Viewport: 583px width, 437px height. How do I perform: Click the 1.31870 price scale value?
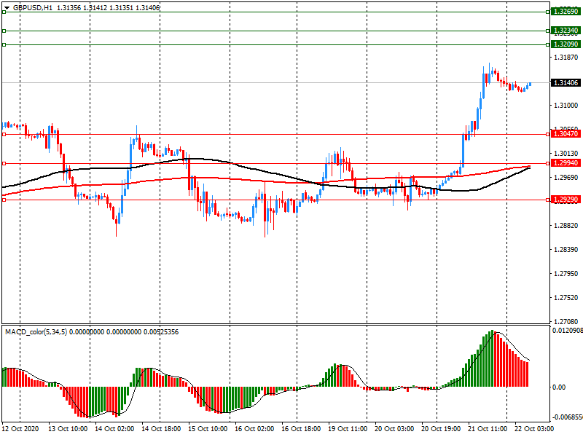[566, 58]
